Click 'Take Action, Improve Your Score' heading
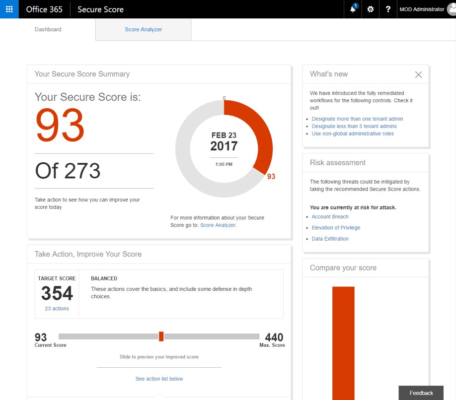 pos(88,254)
